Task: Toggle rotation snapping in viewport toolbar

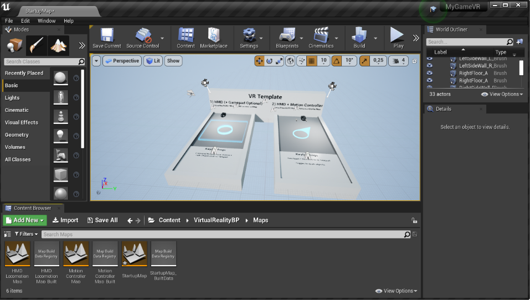Action: [336, 61]
